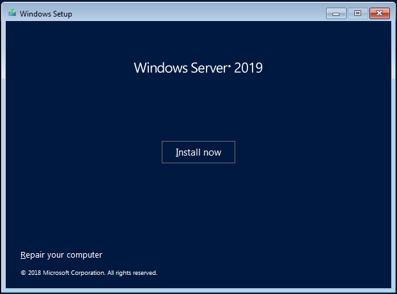Image resolution: width=397 pixels, height=294 pixels.
Task: Click the Windows Server 2019 heading text
Action: pos(198,68)
